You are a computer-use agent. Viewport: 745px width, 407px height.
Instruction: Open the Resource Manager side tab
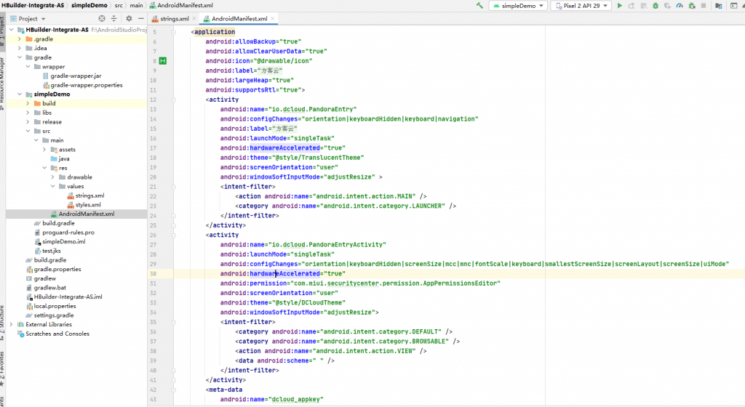[2, 84]
